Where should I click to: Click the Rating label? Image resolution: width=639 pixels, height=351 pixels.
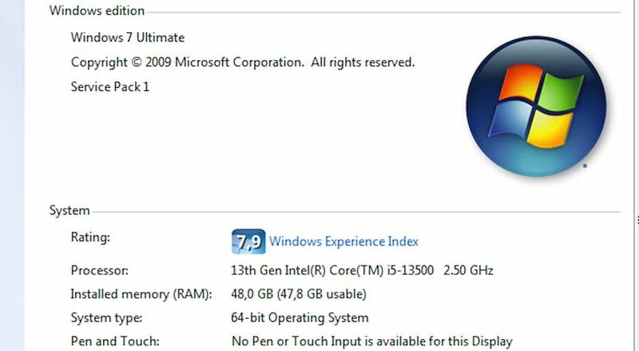click(90, 237)
